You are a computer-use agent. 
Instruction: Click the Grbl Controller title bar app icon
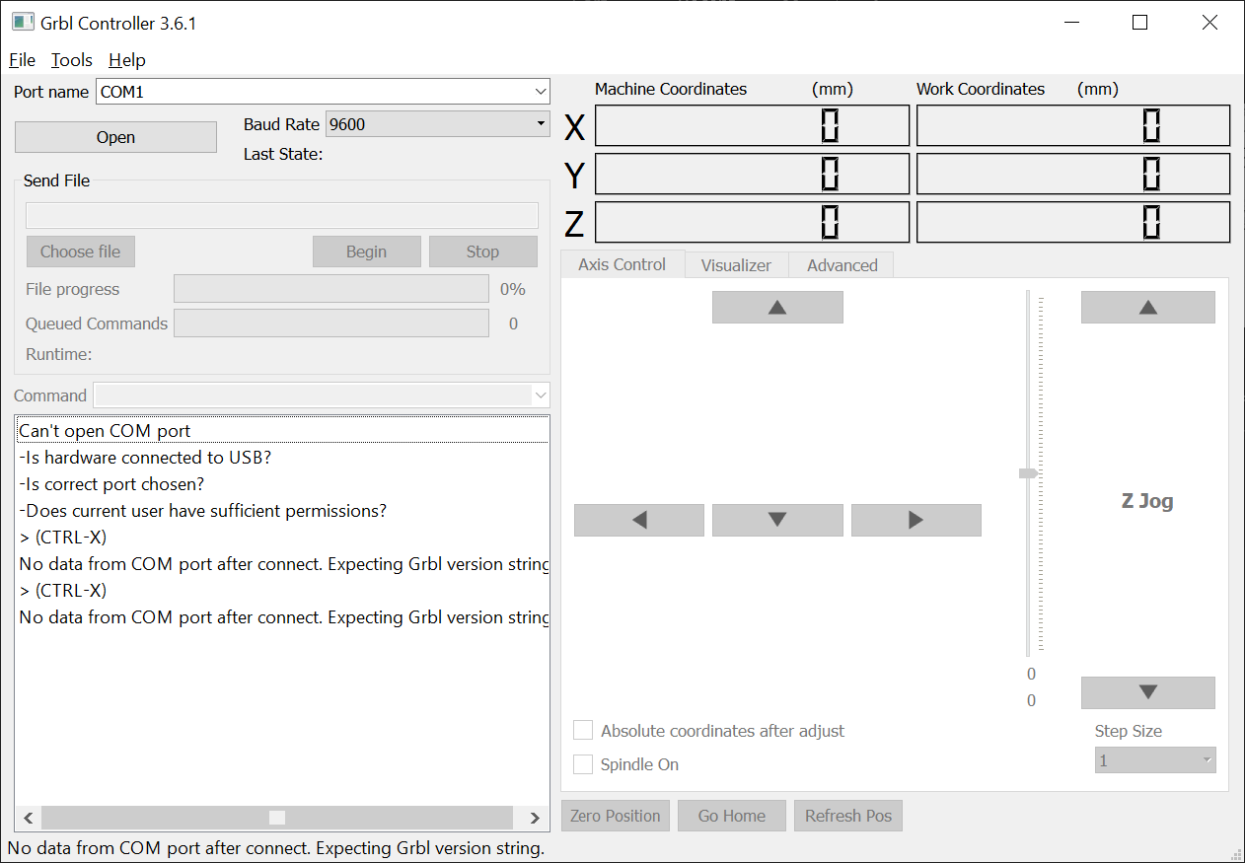tap(22, 22)
